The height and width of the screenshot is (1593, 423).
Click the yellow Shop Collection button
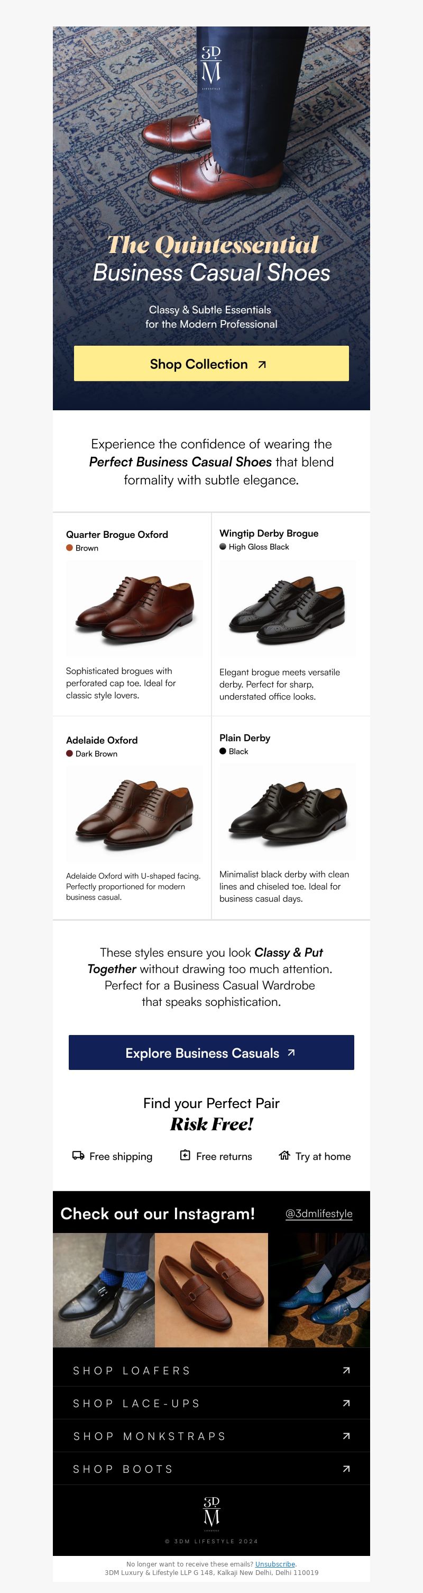coord(211,364)
